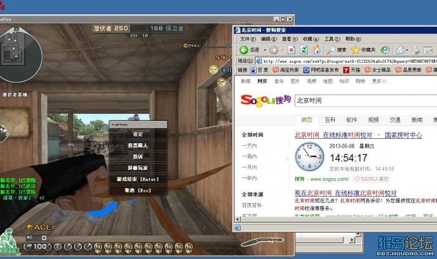Viewport: 437px width, 259px height.
Task: Switch to the 百科 results tab
Action: [x=330, y=120]
